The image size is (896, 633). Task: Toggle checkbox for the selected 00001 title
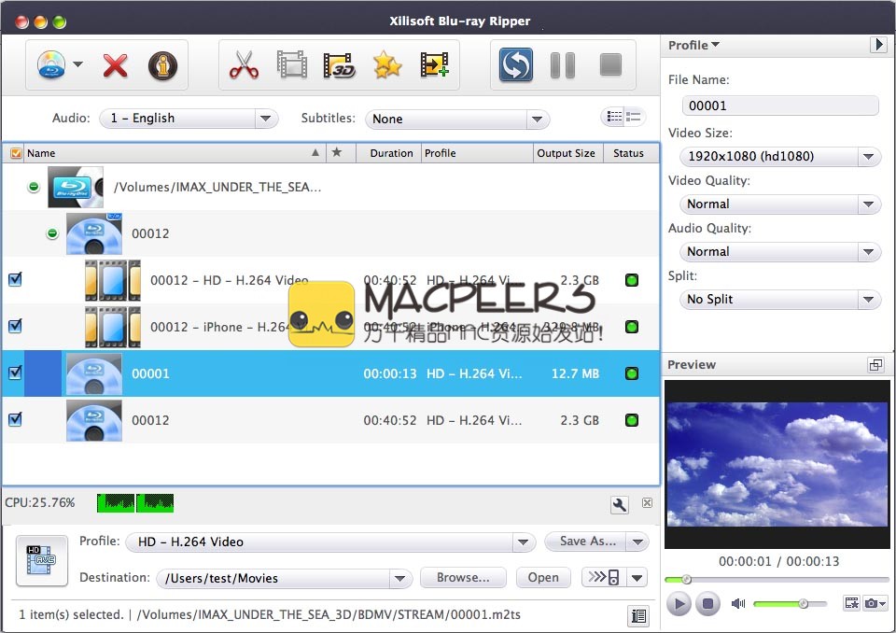tap(15, 373)
